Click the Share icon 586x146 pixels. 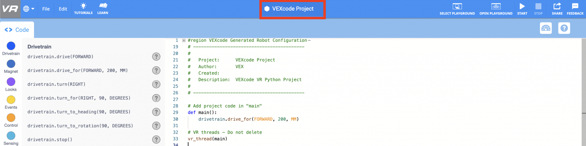coord(557,9)
